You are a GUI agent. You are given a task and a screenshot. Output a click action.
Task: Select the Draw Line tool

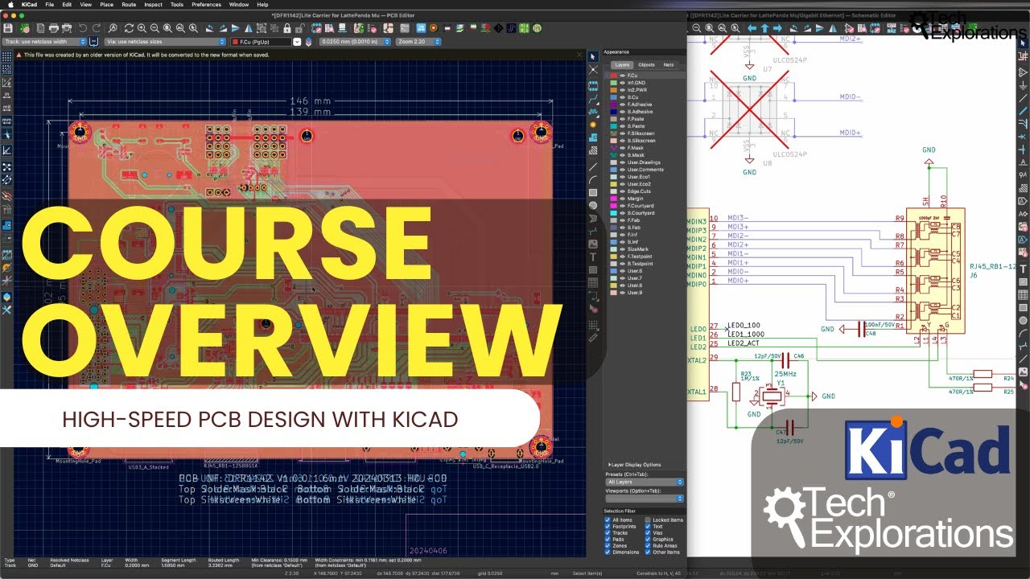coord(593,166)
